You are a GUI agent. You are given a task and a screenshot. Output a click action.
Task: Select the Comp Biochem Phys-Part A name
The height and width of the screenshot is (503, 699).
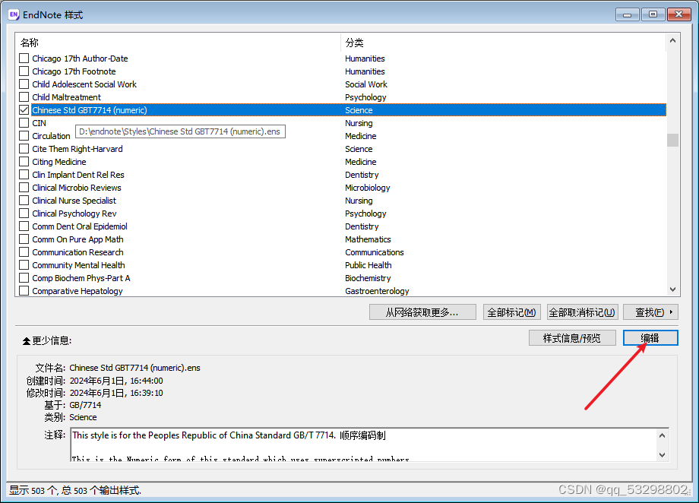pos(81,278)
